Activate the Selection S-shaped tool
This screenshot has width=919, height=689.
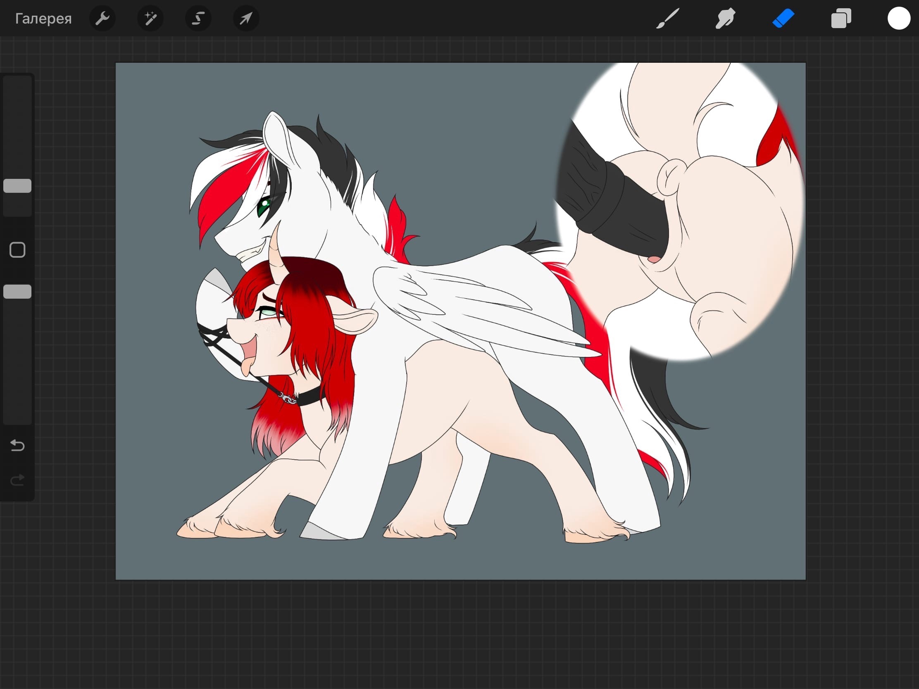(198, 19)
